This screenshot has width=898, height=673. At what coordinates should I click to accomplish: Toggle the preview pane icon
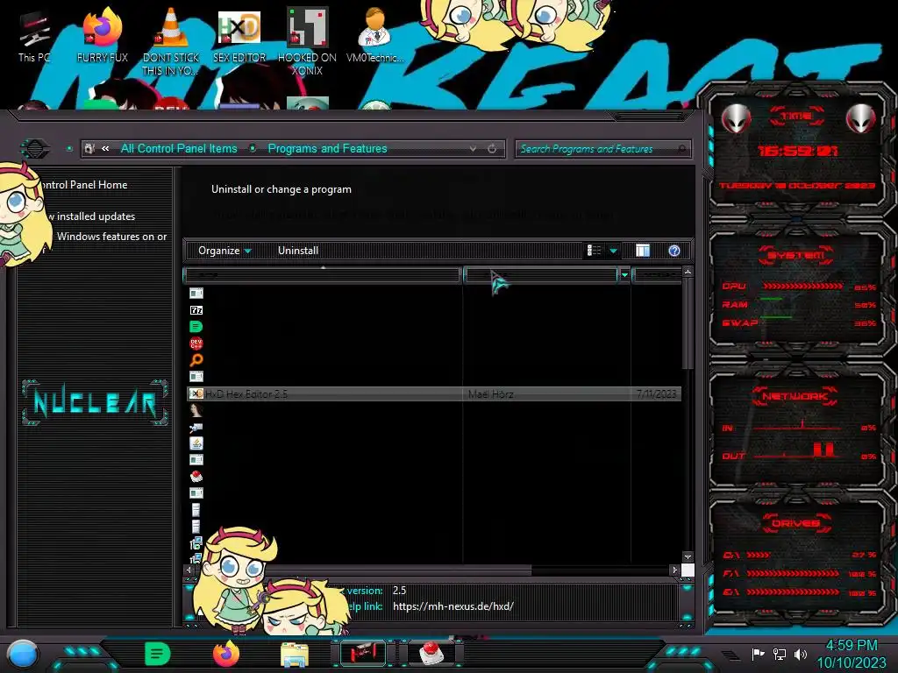coord(643,251)
